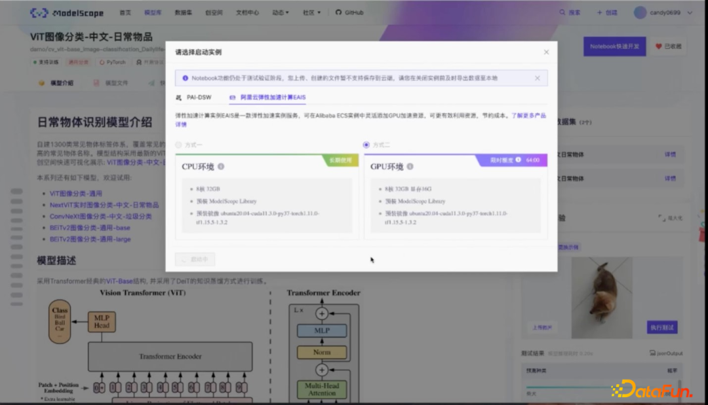
Task: Open the second dataset 详情 link
Action: coord(670,179)
